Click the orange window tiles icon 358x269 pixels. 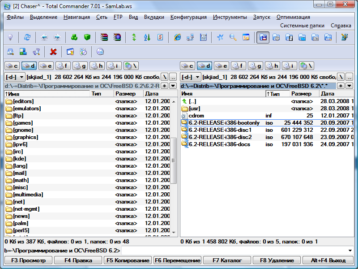tap(246, 37)
